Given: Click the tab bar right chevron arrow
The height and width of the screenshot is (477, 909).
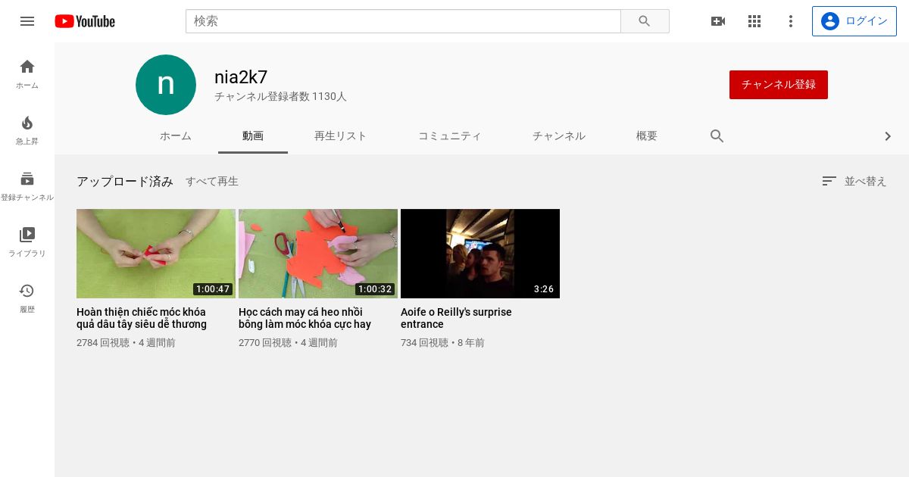Looking at the screenshot, I should 888,136.
